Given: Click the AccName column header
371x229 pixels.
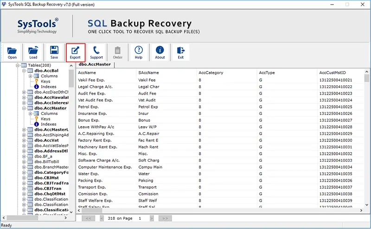Looking at the screenshot, I should click(106, 73).
